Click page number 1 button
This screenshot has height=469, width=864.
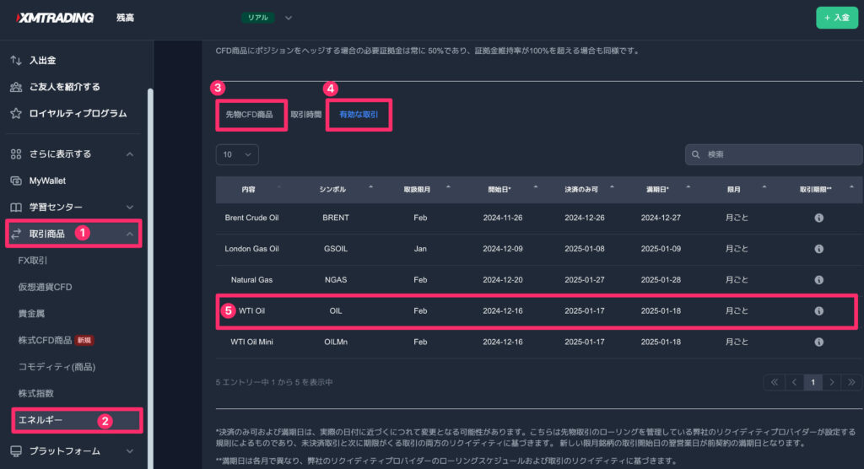tap(813, 382)
